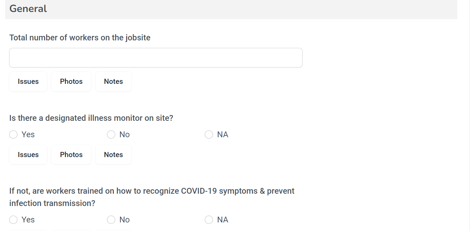Screen dimensions: 470x231
Task: Click the total number of workers input field
Action: [x=156, y=57]
